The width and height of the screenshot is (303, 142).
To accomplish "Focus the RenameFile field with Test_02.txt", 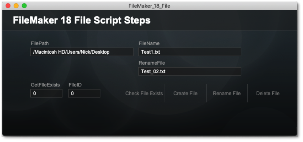I will (190, 71).
